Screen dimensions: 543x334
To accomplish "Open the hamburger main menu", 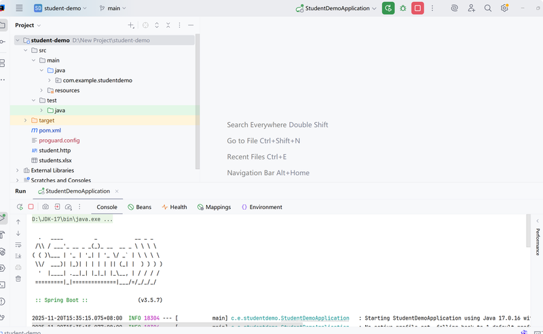I will coord(19,8).
